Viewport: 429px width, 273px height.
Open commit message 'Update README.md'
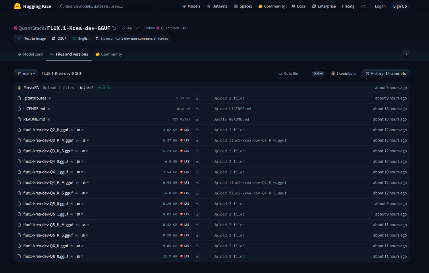[231, 119]
